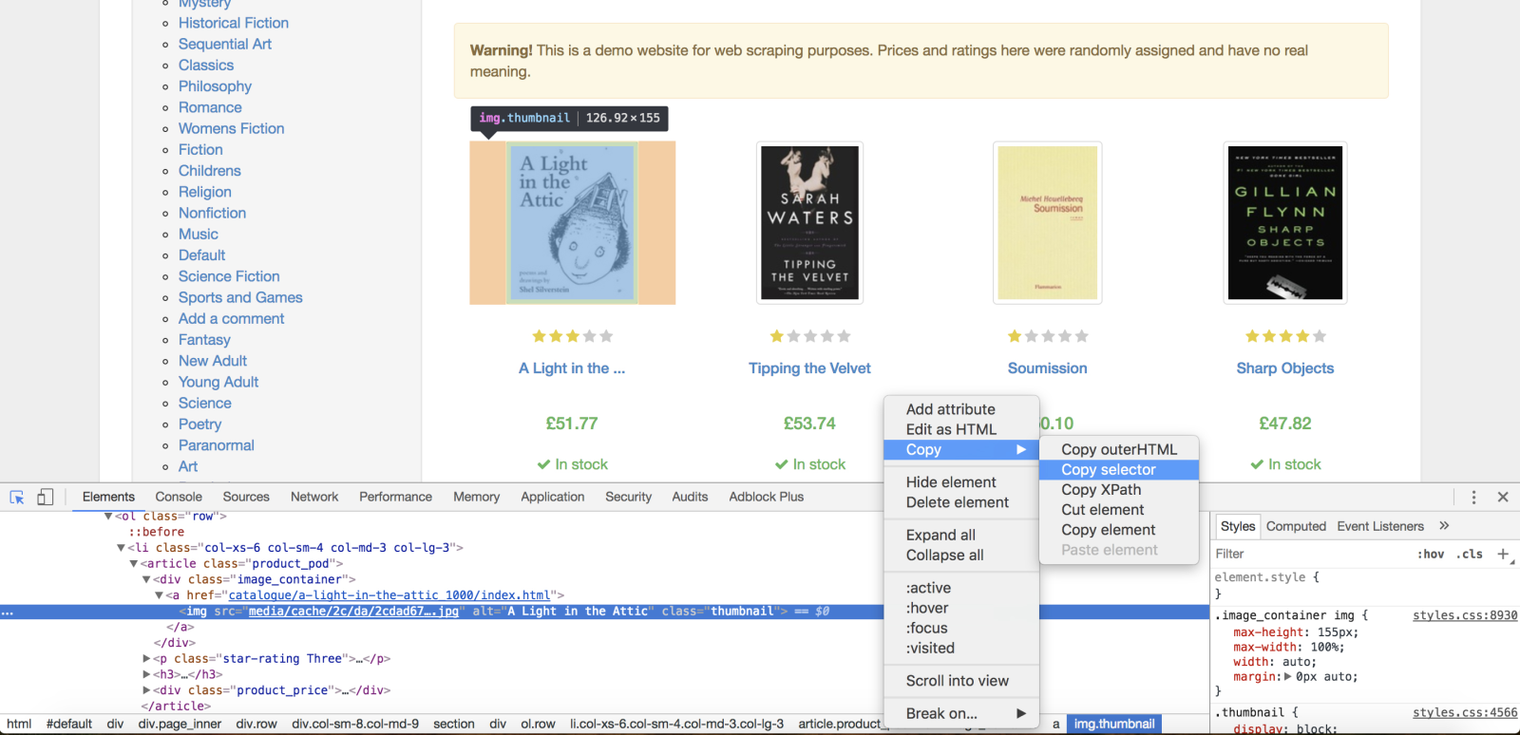This screenshot has width=1520, height=735.
Task: Open the Application tab
Action: [552, 497]
